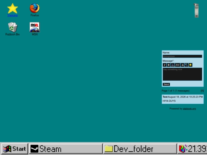207x155 pixels.
Task: Follow the atabook.org link
Action: point(189,109)
